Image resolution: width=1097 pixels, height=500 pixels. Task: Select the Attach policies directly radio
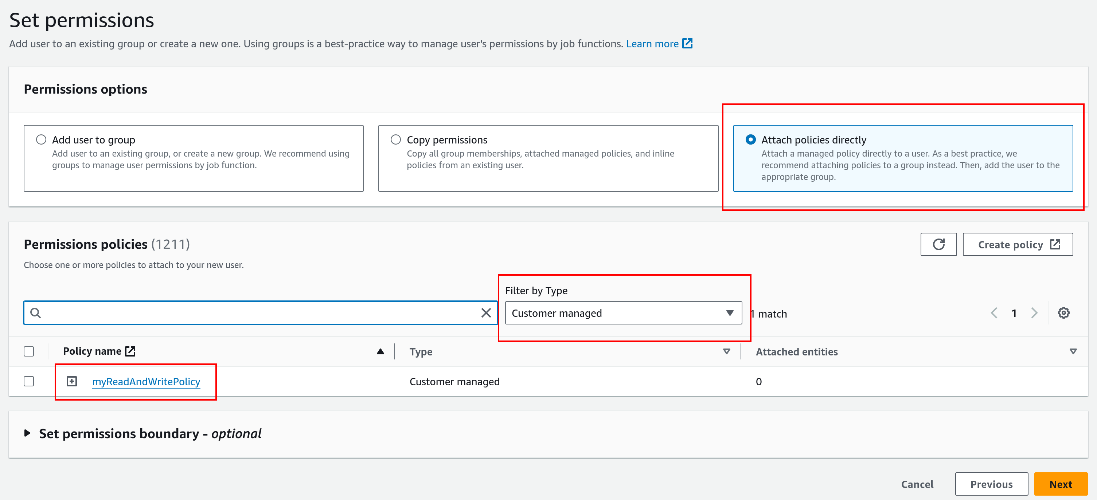(750, 139)
